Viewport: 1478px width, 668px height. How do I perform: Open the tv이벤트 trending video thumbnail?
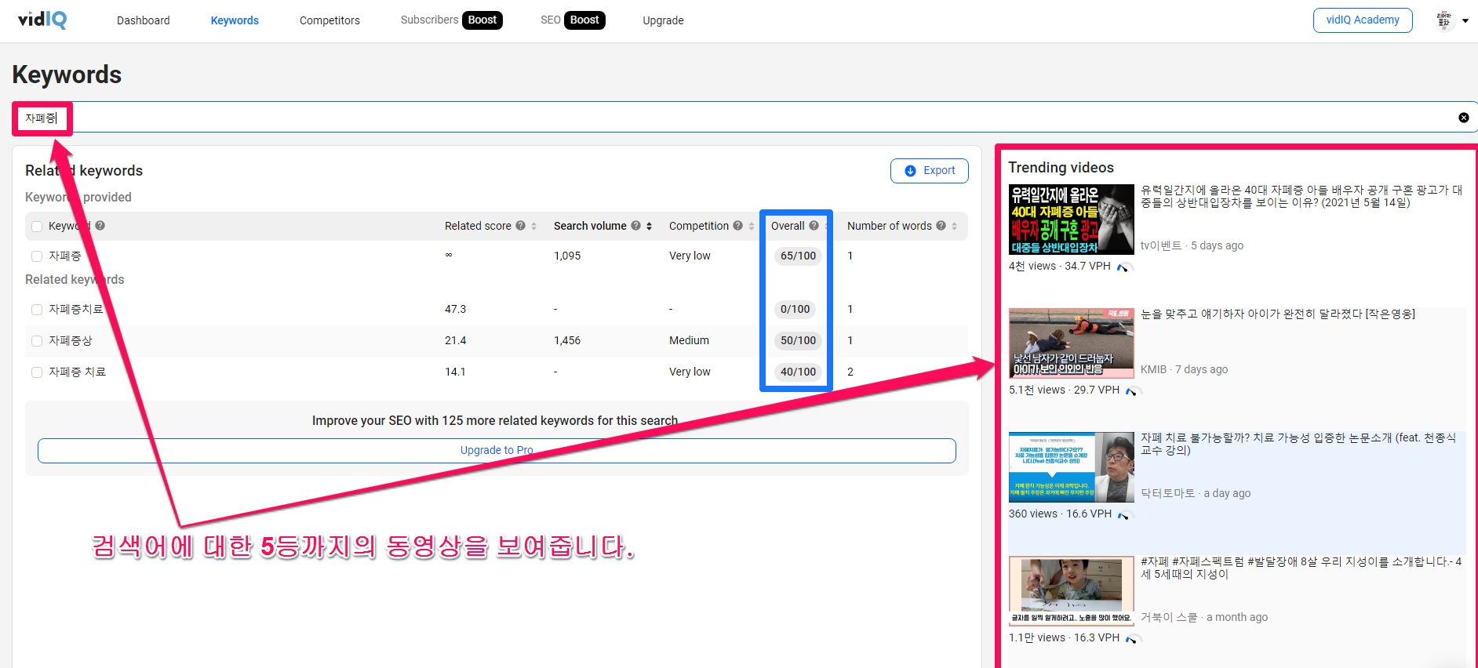[x=1072, y=220]
